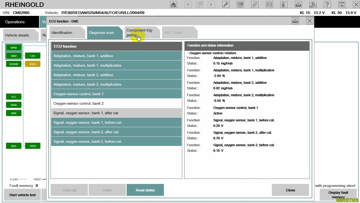Select the KOMBI control unit node

[x=14, y=64]
